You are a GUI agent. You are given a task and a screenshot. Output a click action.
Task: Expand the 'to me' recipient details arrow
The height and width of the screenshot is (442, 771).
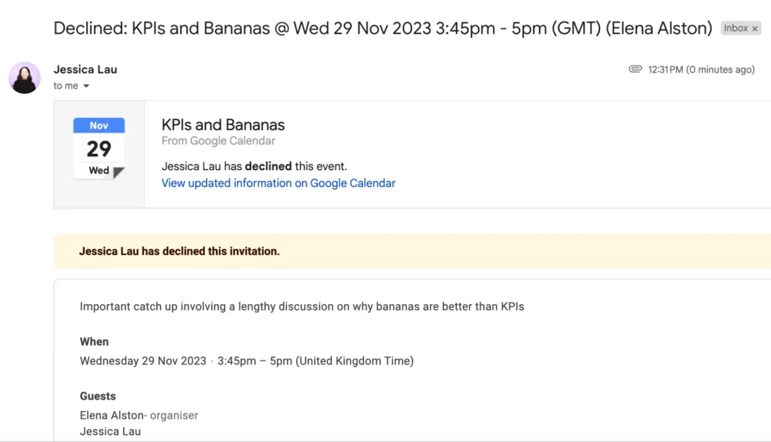[x=86, y=86]
